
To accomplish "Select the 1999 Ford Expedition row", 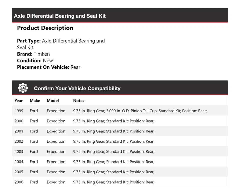I will click(120, 111).
